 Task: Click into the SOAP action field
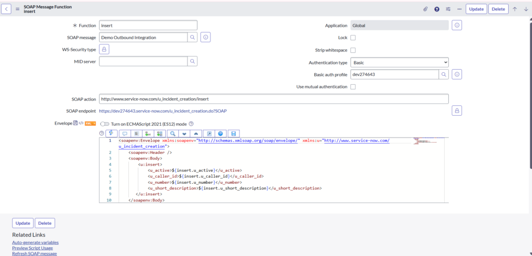tap(273, 99)
